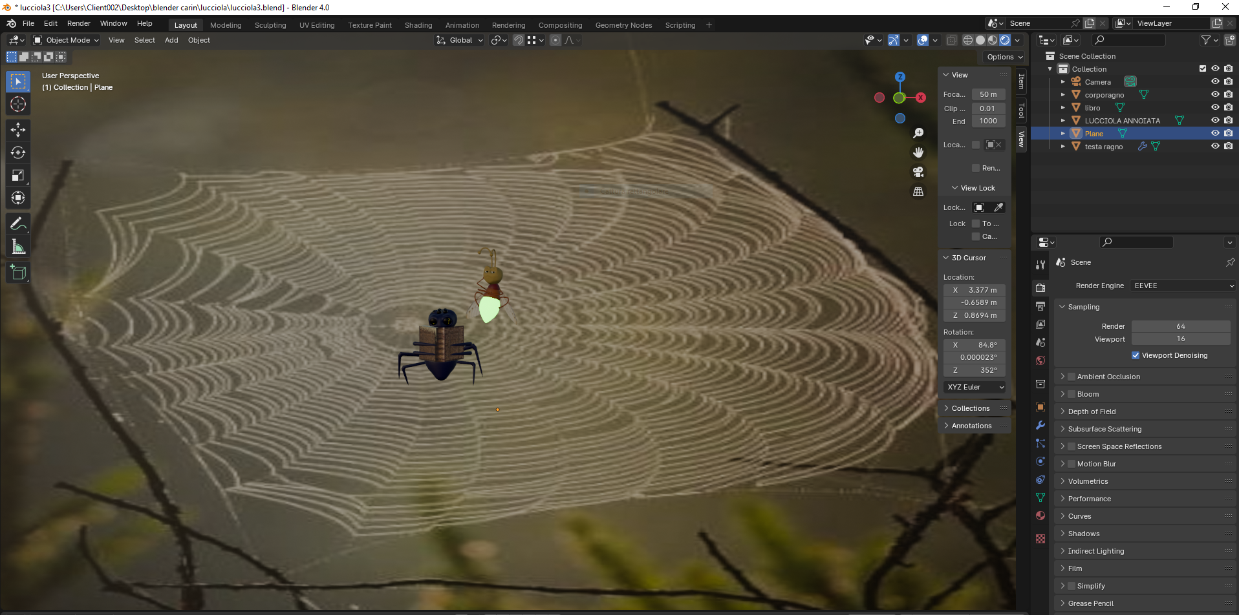Image resolution: width=1239 pixels, height=615 pixels.
Task: Open the Add menu in viewport header
Action: click(171, 40)
